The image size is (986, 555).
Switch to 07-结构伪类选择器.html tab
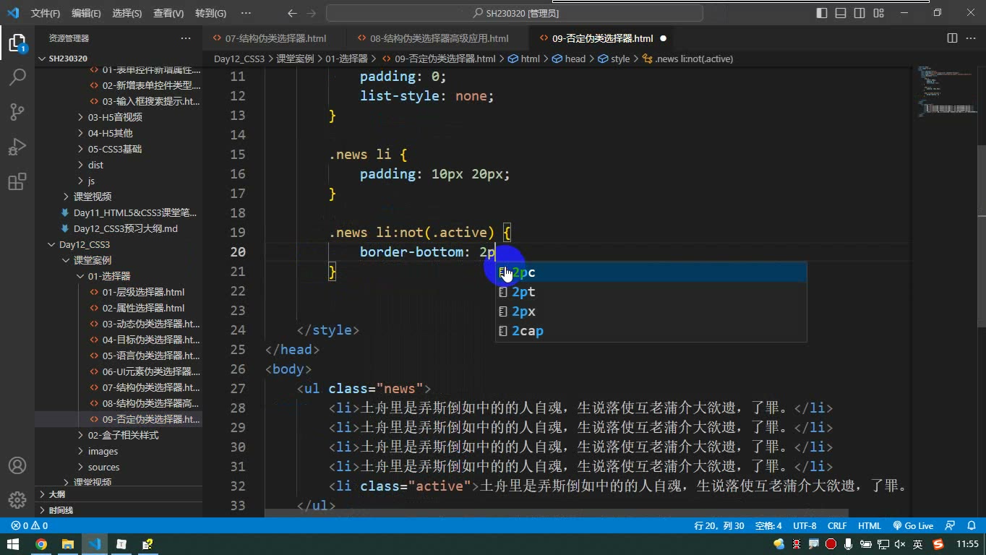275,38
